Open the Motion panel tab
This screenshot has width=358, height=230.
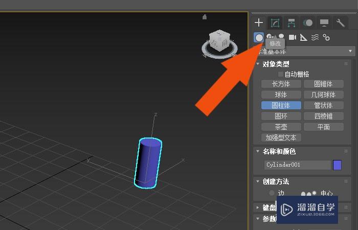[308, 23]
